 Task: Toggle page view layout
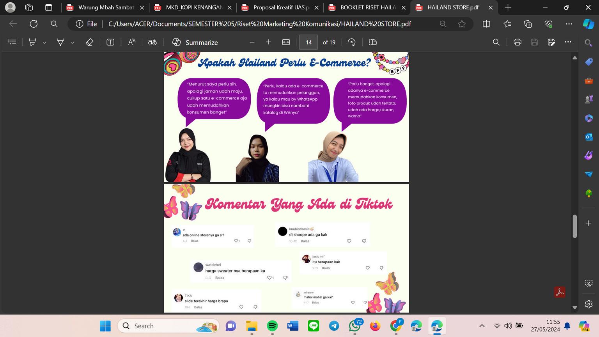373,42
